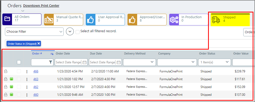This screenshot has height=102, width=255.
Task: Switch to the Approved/User tab tile
Action: pos(147,19)
